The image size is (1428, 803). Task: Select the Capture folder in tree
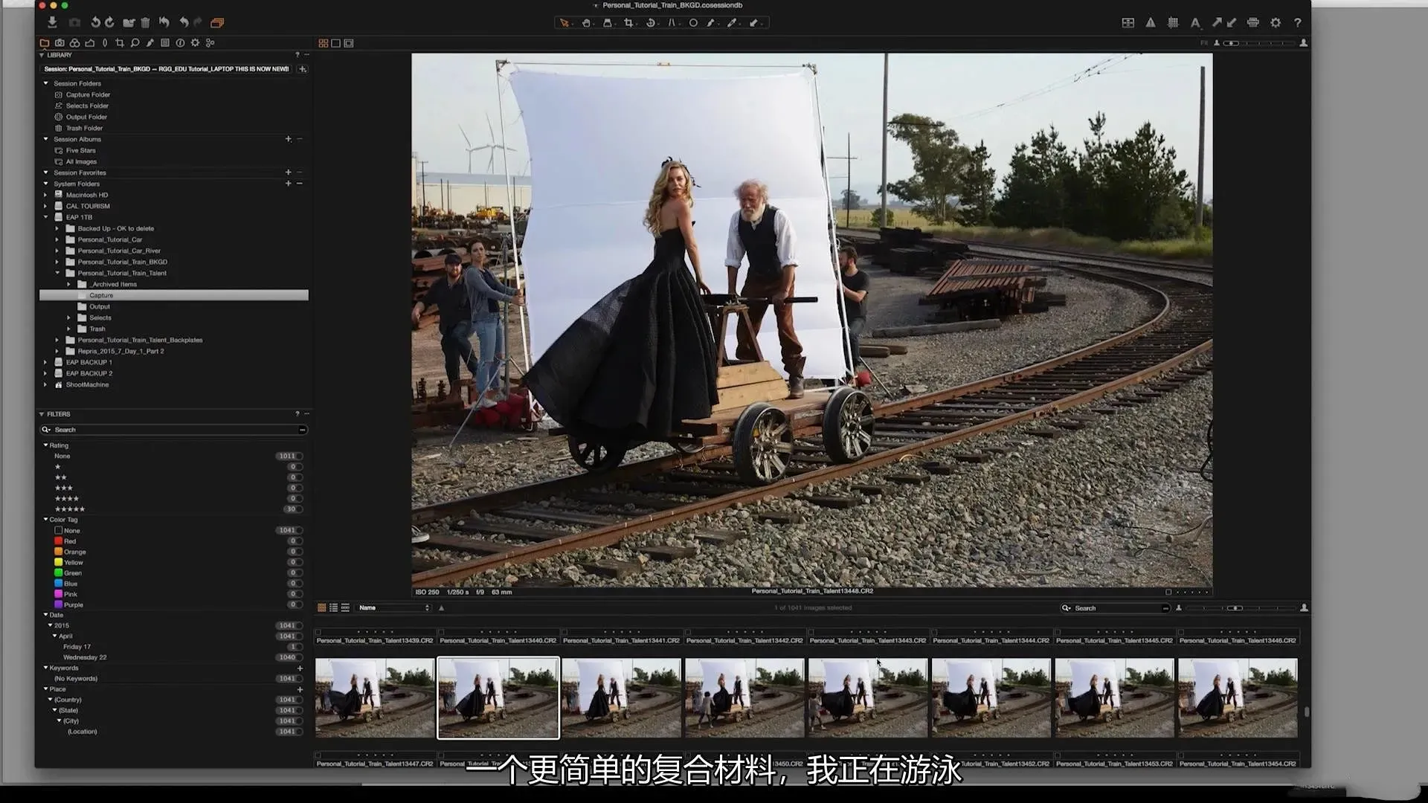(101, 295)
